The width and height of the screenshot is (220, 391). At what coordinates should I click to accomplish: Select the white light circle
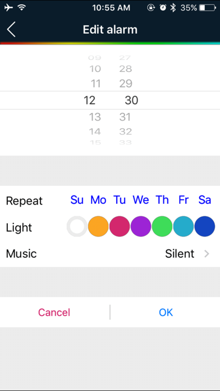(77, 226)
